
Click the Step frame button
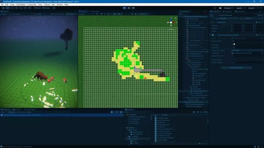point(133,8)
